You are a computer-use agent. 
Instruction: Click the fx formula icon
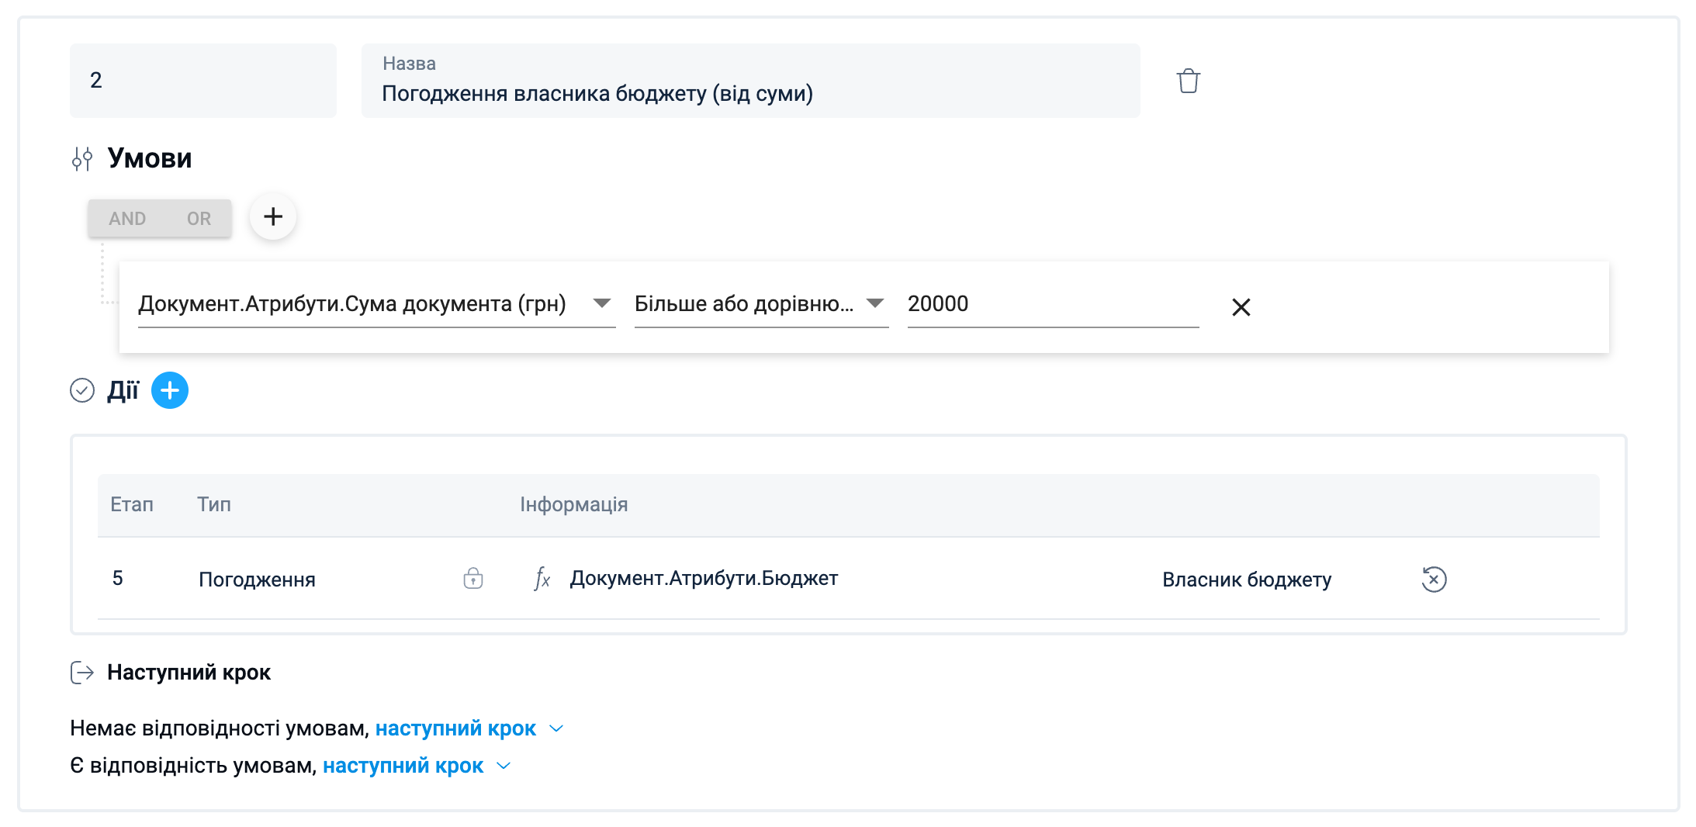point(542,579)
